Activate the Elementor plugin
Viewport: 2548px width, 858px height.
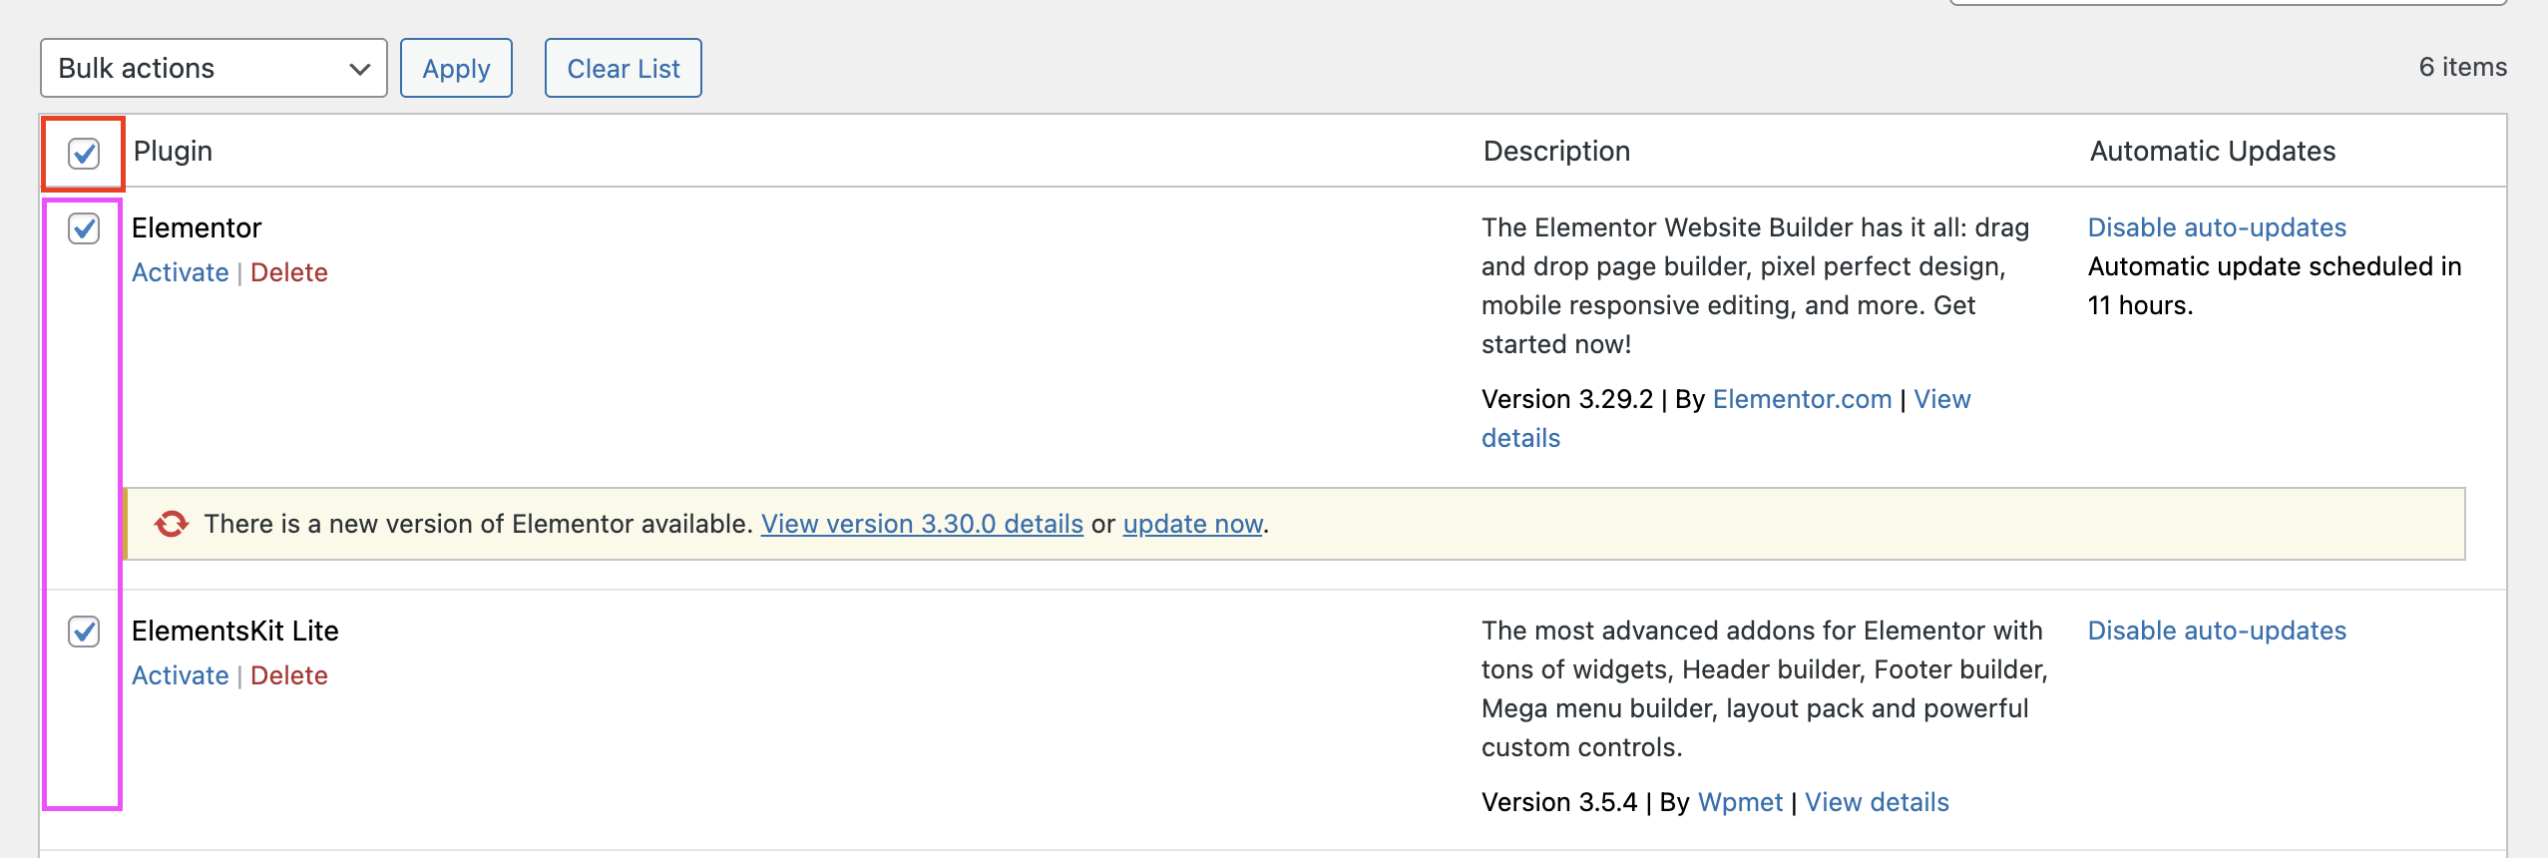pyautogui.click(x=180, y=272)
